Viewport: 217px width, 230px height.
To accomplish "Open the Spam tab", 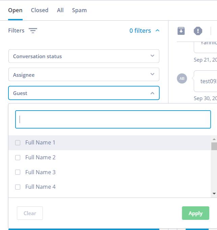I will click(x=79, y=10).
